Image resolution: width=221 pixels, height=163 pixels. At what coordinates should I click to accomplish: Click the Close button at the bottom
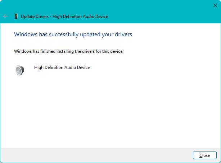[x=205, y=155]
